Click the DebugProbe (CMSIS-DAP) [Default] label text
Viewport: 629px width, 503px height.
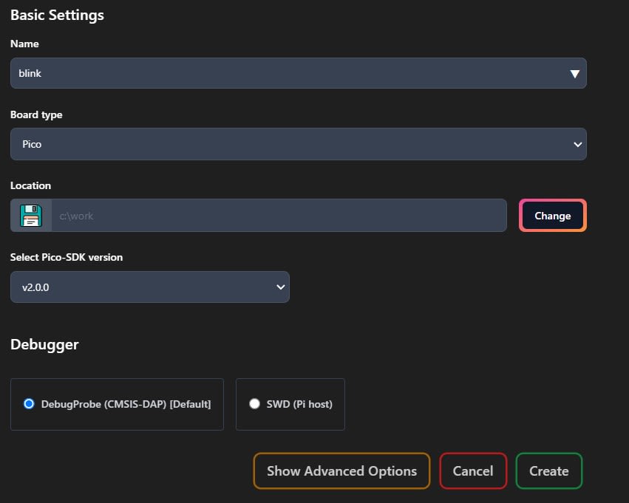pyautogui.click(x=126, y=404)
